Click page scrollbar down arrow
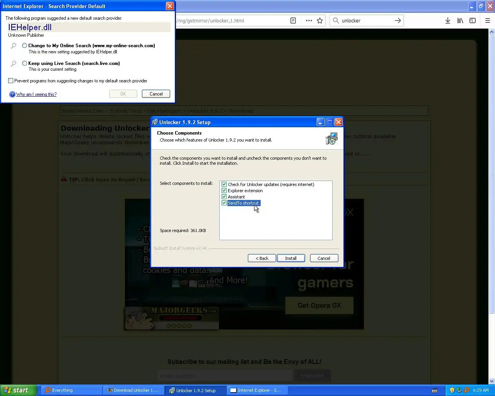Image resolution: width=495 pixels, height=396 pixels. (x=492, y=381)
